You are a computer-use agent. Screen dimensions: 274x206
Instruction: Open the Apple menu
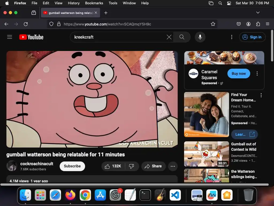tap(7, 3)
